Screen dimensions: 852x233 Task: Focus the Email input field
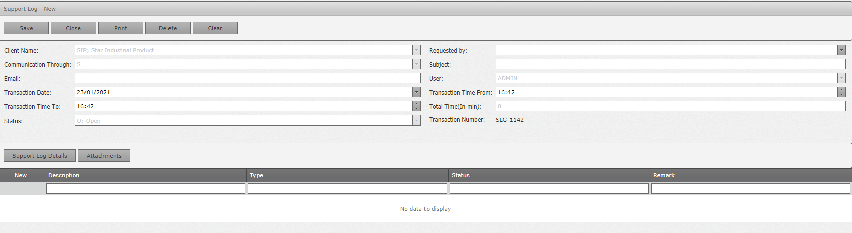tap(248, 78)
